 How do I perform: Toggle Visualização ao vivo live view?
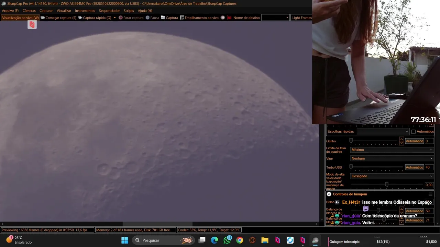point(20,18)
